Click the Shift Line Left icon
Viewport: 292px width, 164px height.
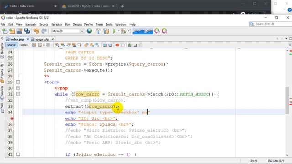(x=104, y=45)
